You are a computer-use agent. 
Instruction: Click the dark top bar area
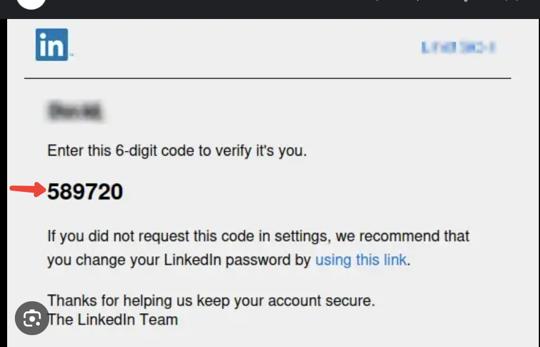(x=270, y=10)
